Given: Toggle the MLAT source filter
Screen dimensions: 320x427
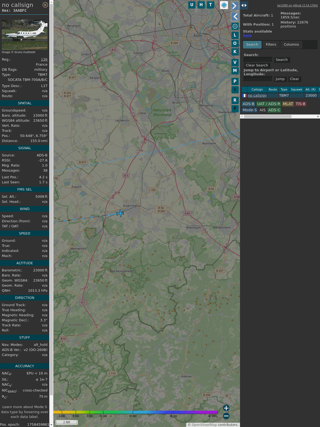Looking at the screenshot, I should click(288, 104).
